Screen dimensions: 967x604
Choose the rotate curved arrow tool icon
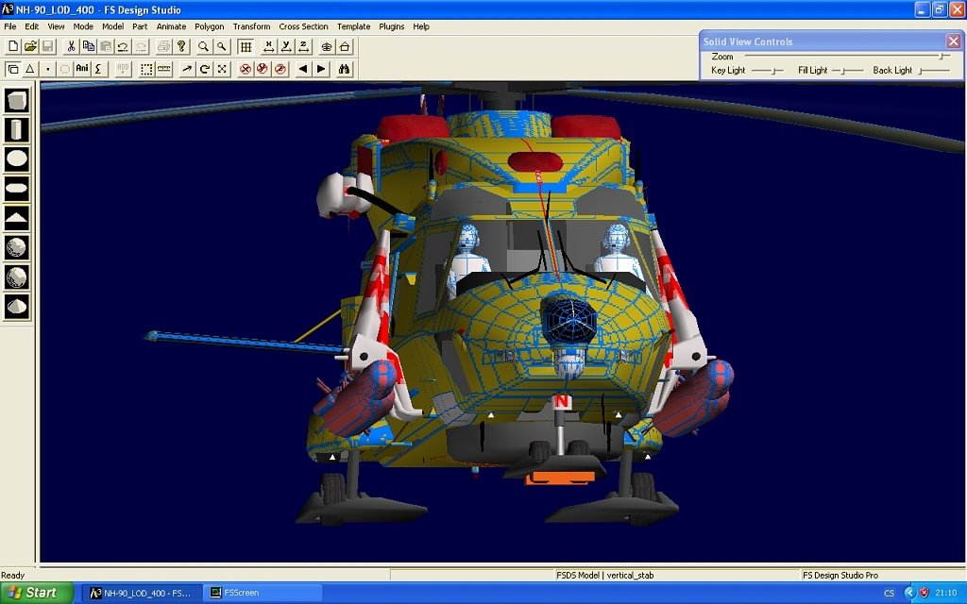click(204, 69)
